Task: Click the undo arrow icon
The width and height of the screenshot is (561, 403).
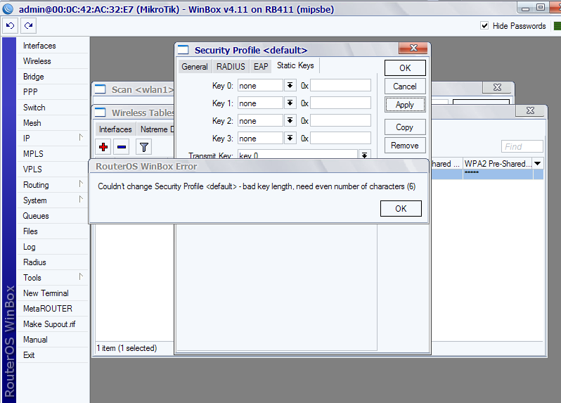Action: 10,26
